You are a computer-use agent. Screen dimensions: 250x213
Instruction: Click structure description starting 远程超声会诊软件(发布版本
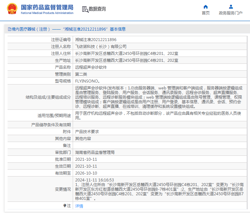159,97
